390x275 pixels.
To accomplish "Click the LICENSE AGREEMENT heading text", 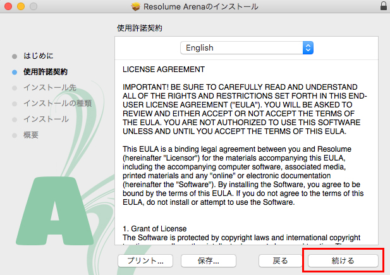I will click(164, 69).
